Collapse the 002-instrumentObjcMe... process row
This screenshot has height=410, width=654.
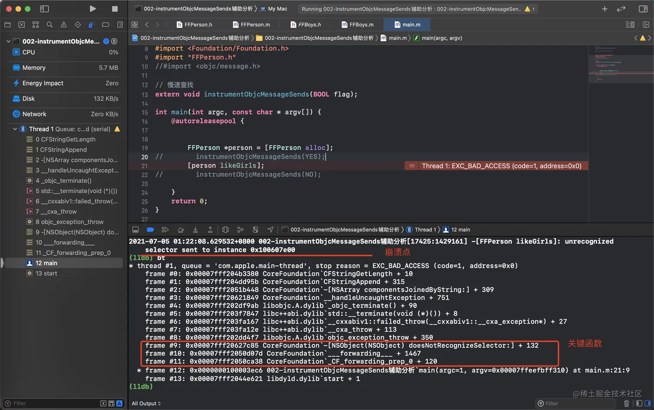click(8, 42)
